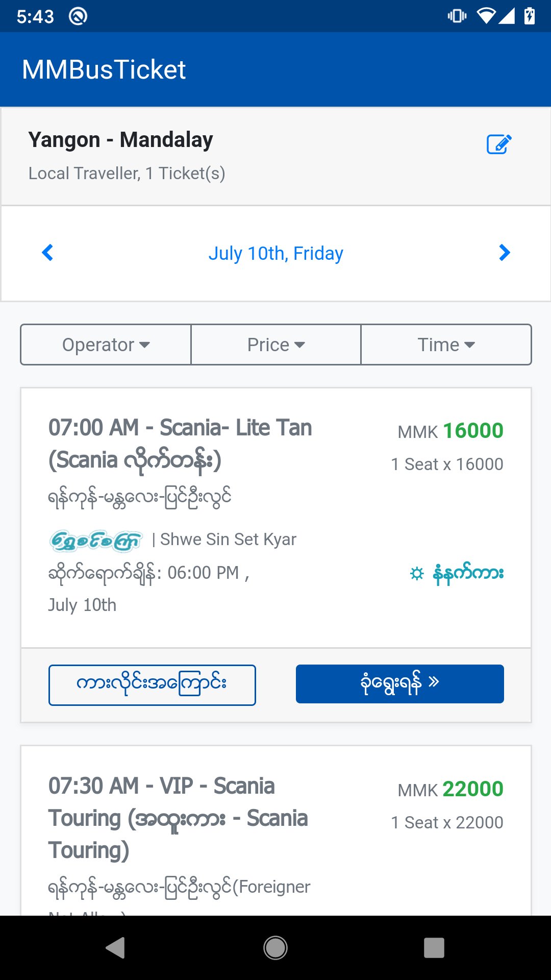
Task: Tap the MMK 16000 price
Action: click(x=450, y=431)
